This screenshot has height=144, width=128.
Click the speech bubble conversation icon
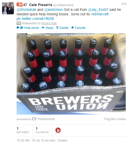pyautogui.click(x=18, y=28)
